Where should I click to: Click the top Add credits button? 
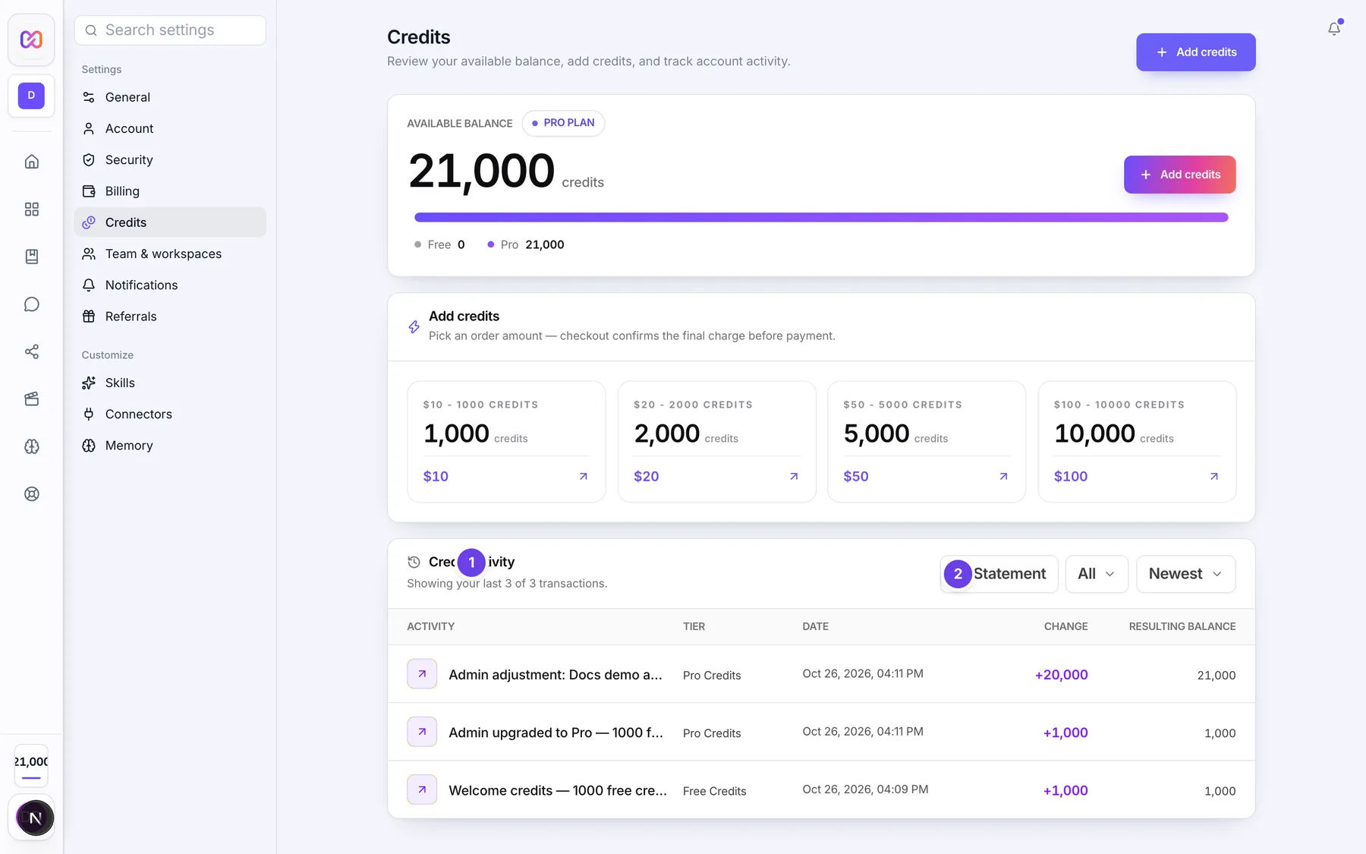click(x=1195, y=52)
